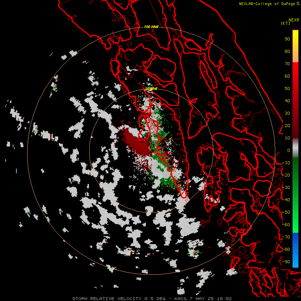Click the 70 value on the velocity scale
The image size is (301, 301).
click(x=287, y=64)
